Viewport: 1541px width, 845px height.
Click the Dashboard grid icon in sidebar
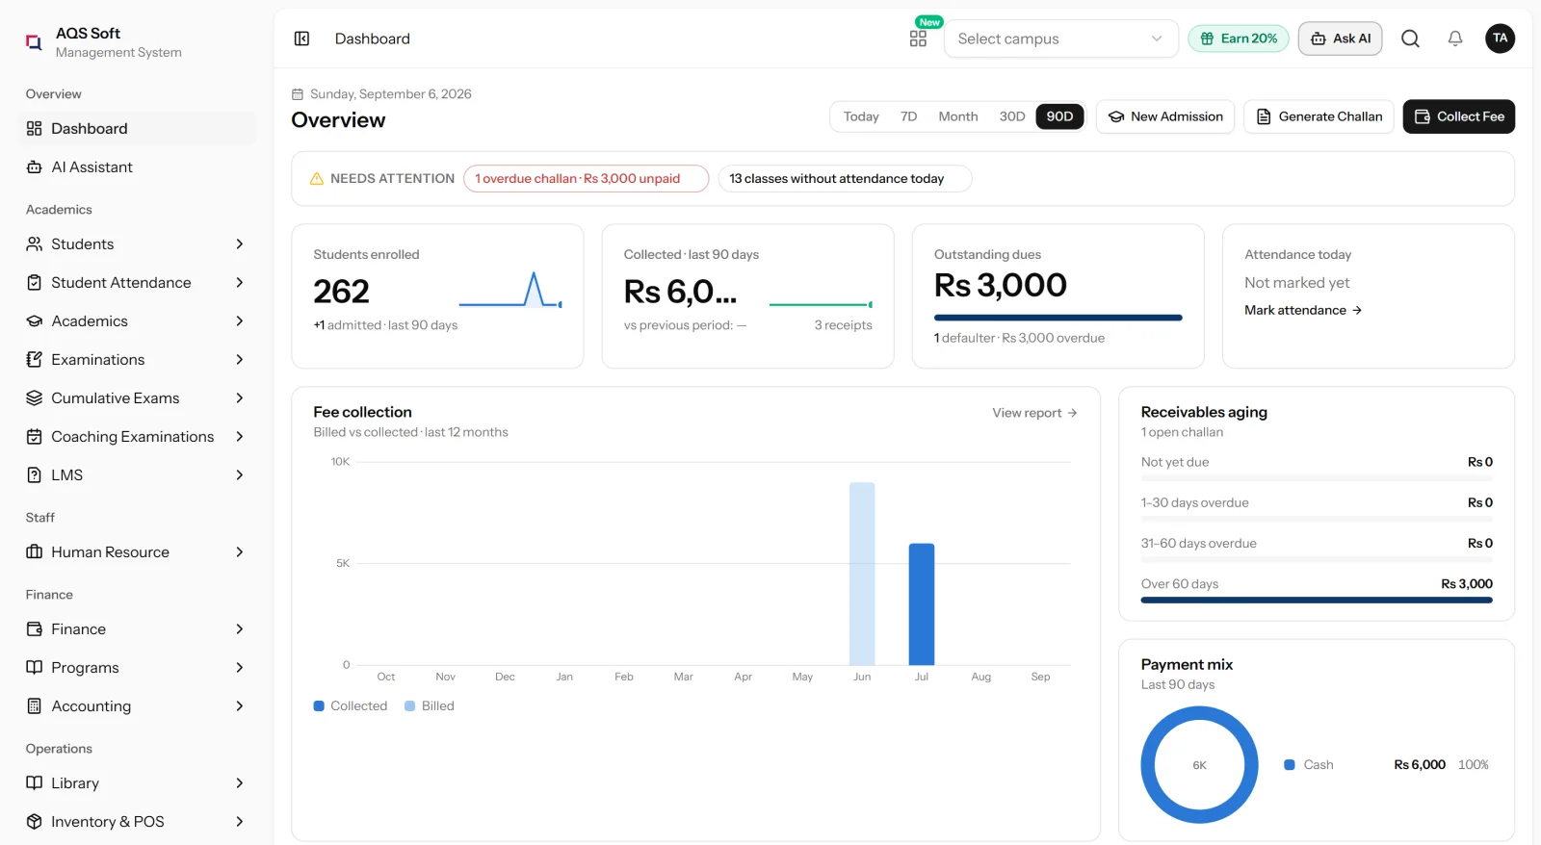point(35,129)
